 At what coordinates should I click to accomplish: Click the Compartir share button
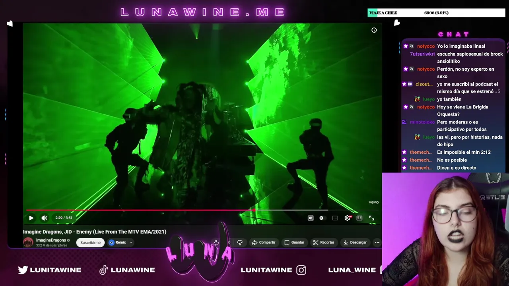[x=263, y=242]
